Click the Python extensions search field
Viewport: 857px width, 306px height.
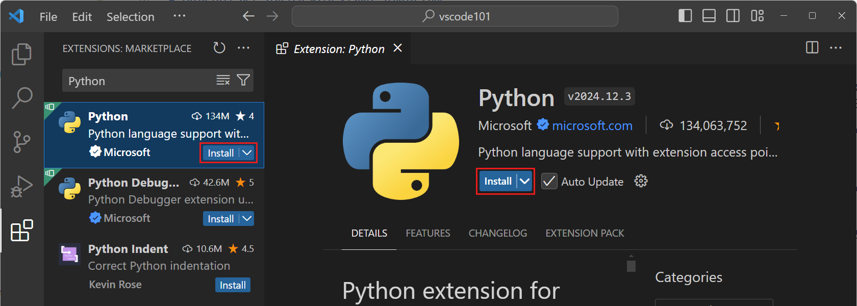click(138, 81)
